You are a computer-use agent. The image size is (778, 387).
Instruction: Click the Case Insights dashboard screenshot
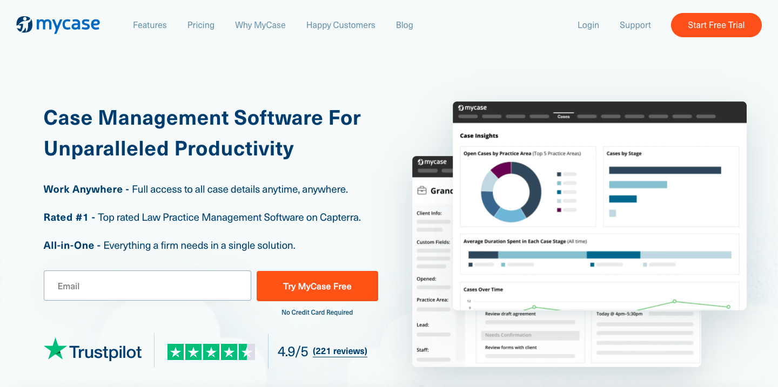click(600, 206)
